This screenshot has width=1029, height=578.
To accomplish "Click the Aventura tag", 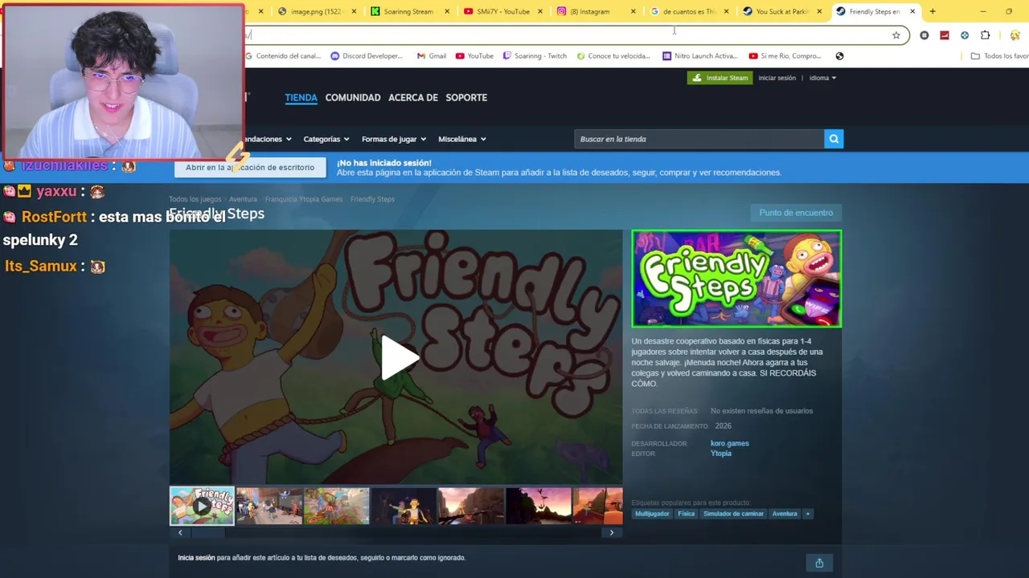I will (x=785, y=514).
